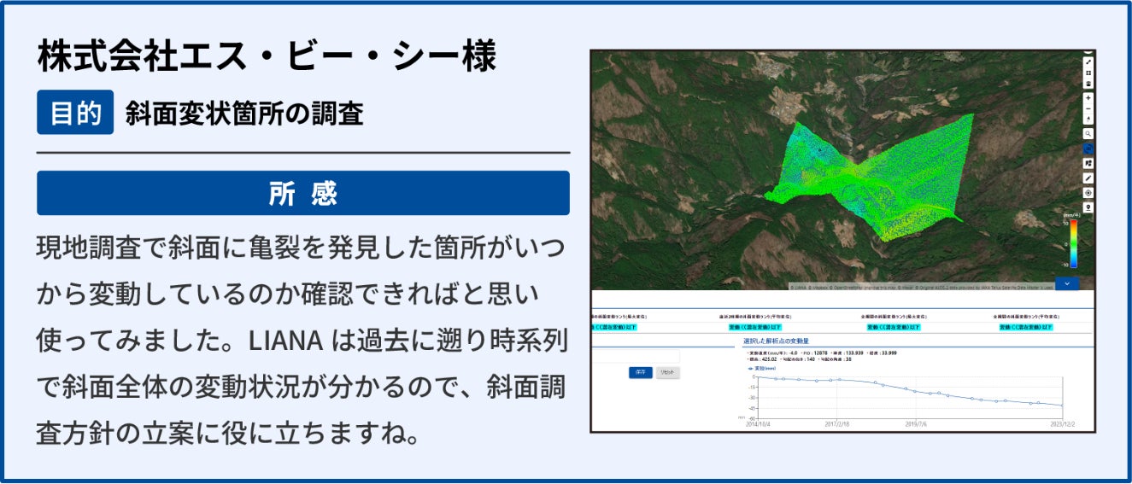This screenshot has width=1132, height=484.
Task: Click the first data point on displacement chart
Action: tap(776, 378)
